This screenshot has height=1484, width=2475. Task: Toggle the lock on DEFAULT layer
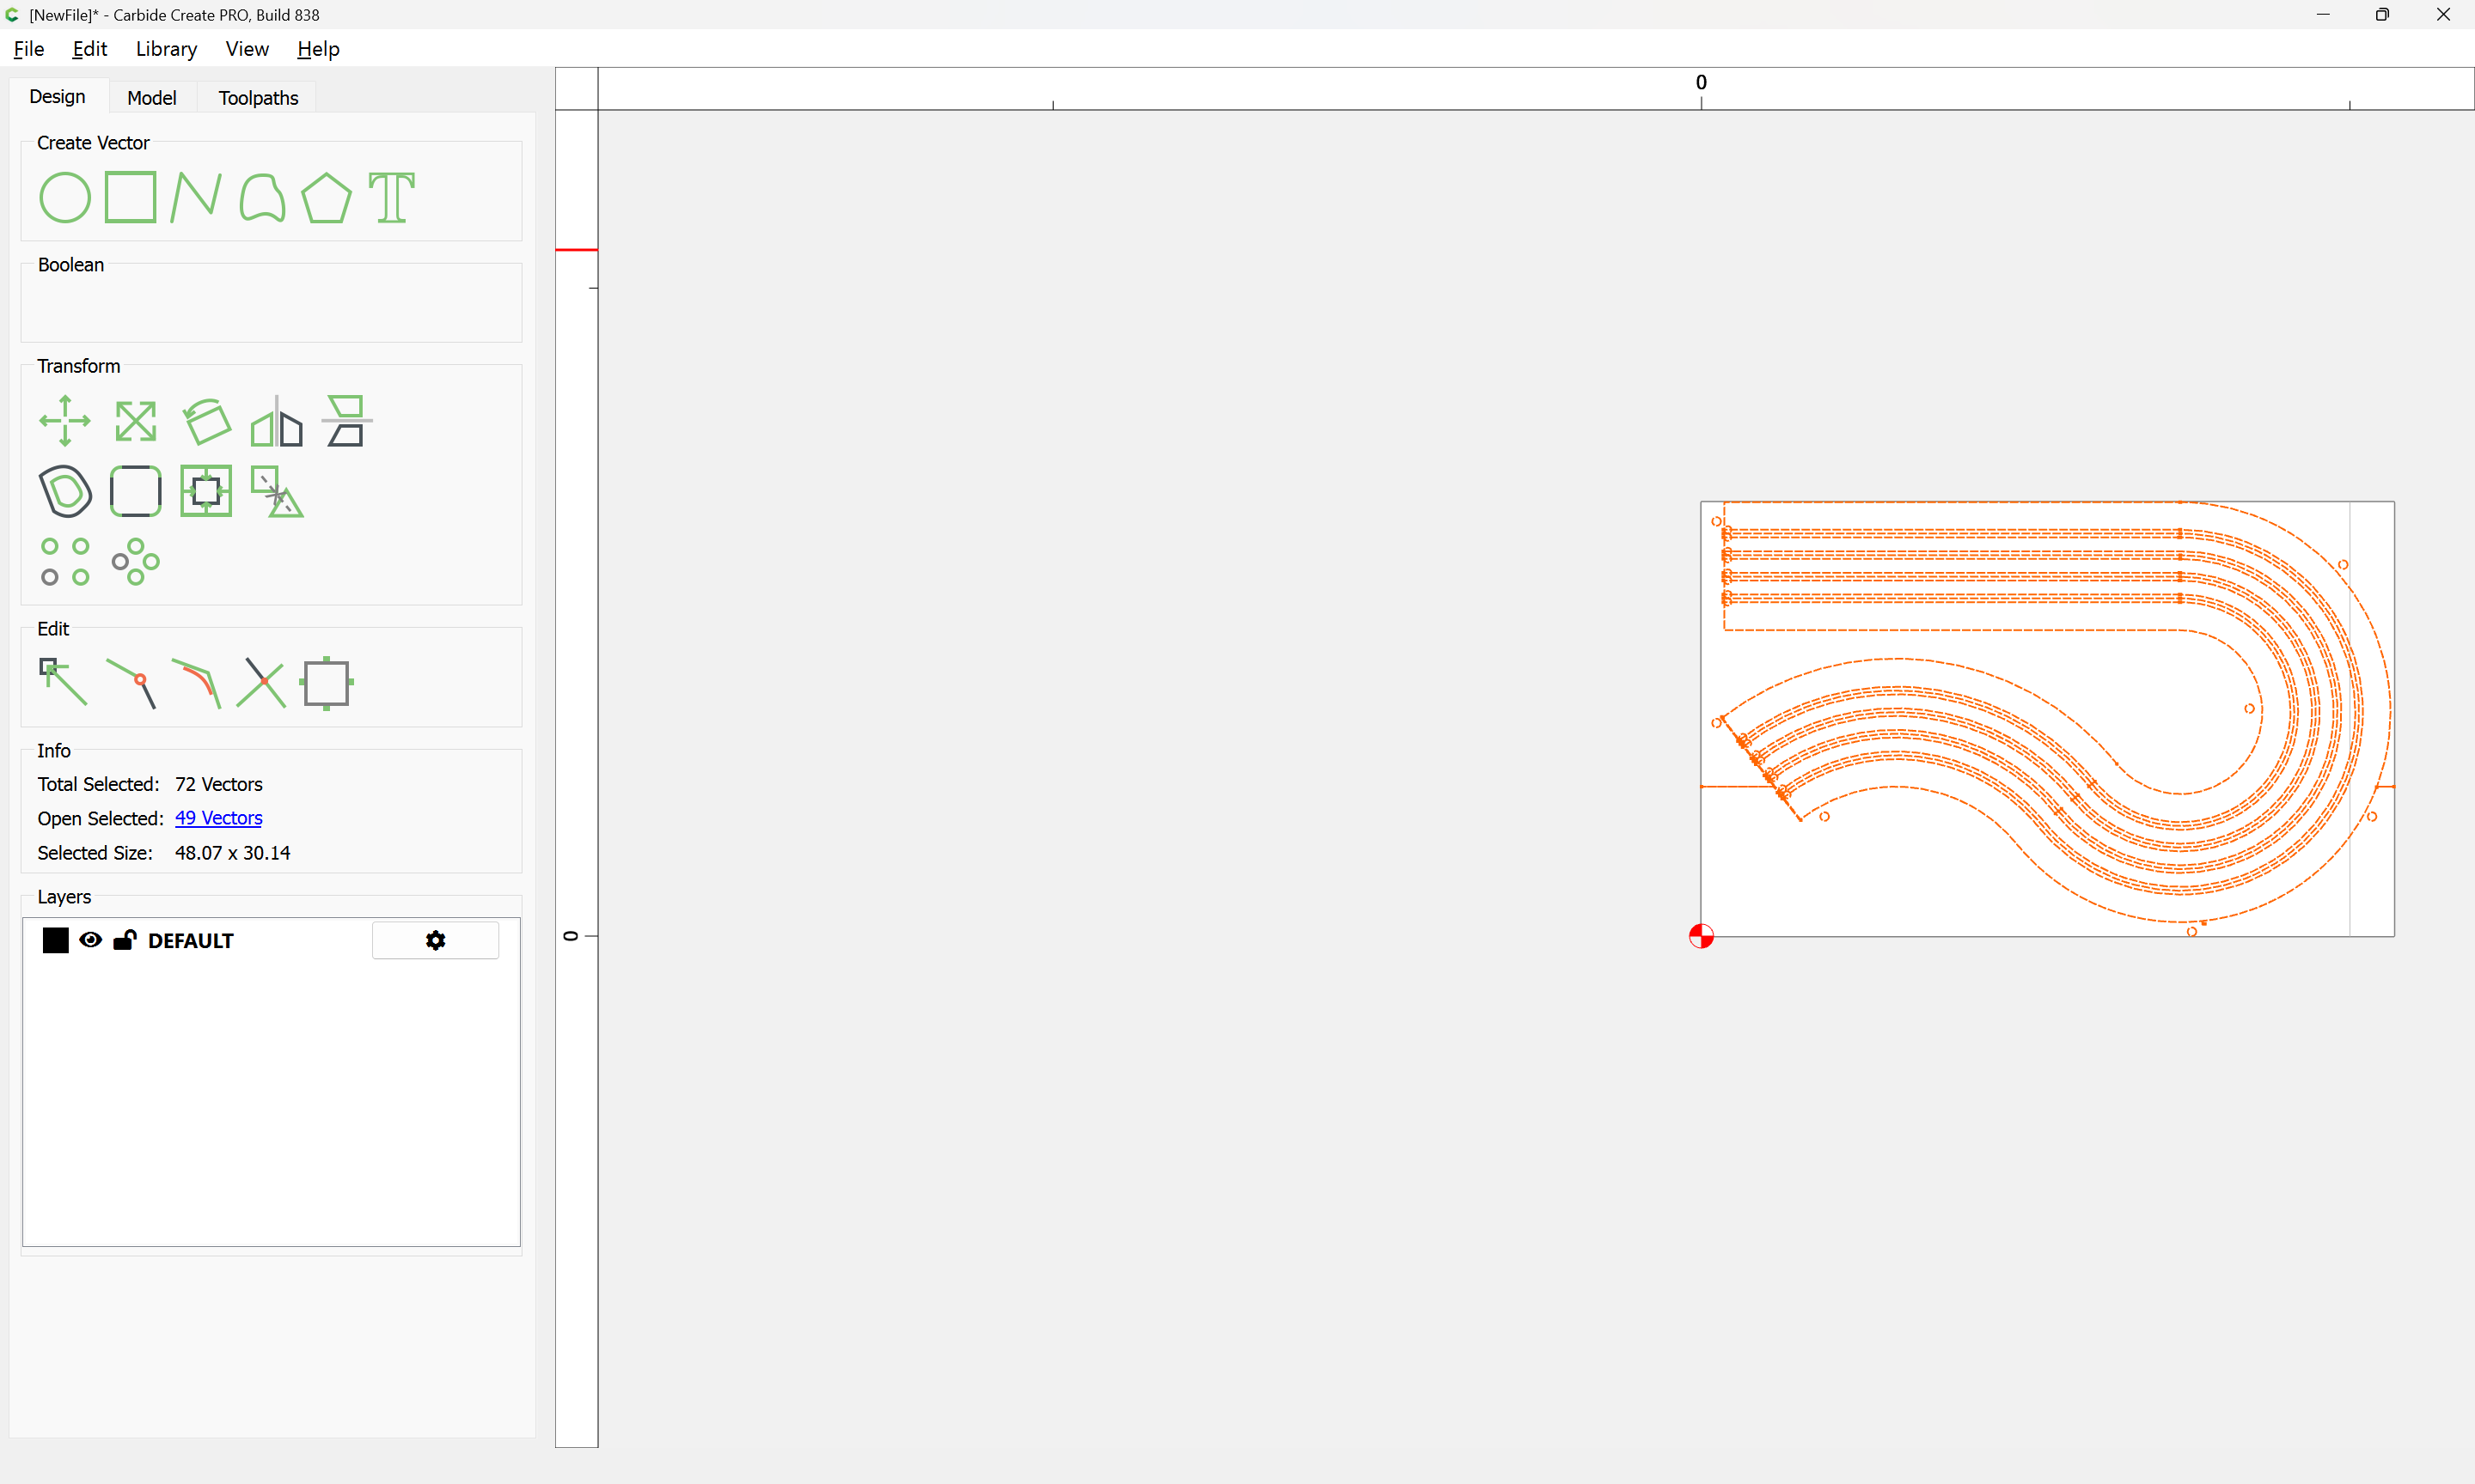pyautogui.click(x=125, y=940)
